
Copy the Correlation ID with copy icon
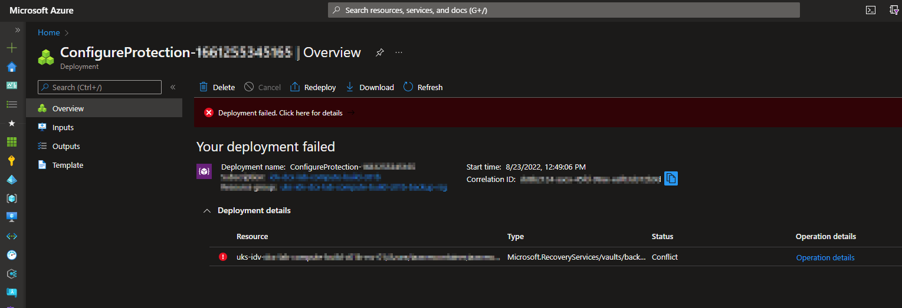671,178
